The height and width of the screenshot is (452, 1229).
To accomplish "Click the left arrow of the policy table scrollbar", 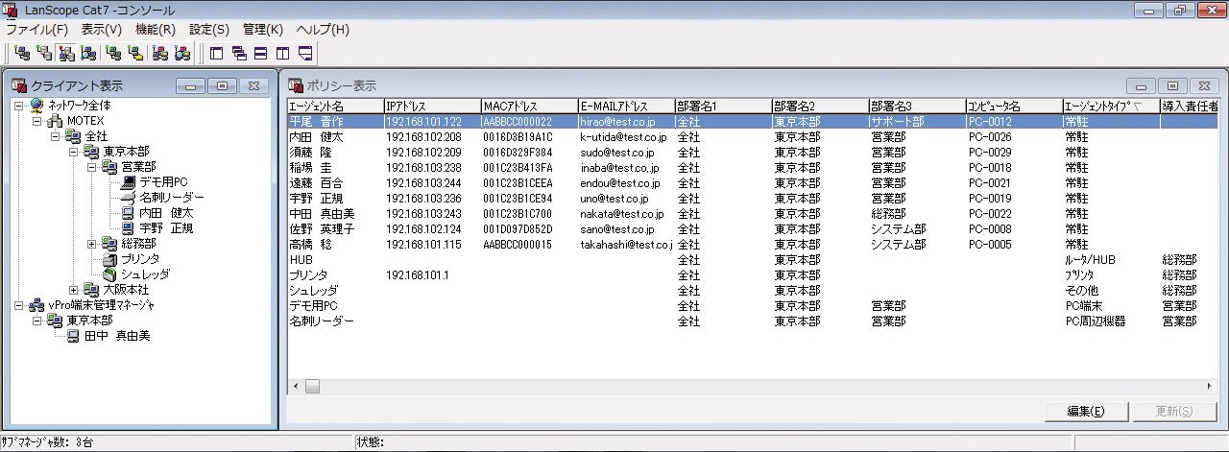I will click(295, 386).
